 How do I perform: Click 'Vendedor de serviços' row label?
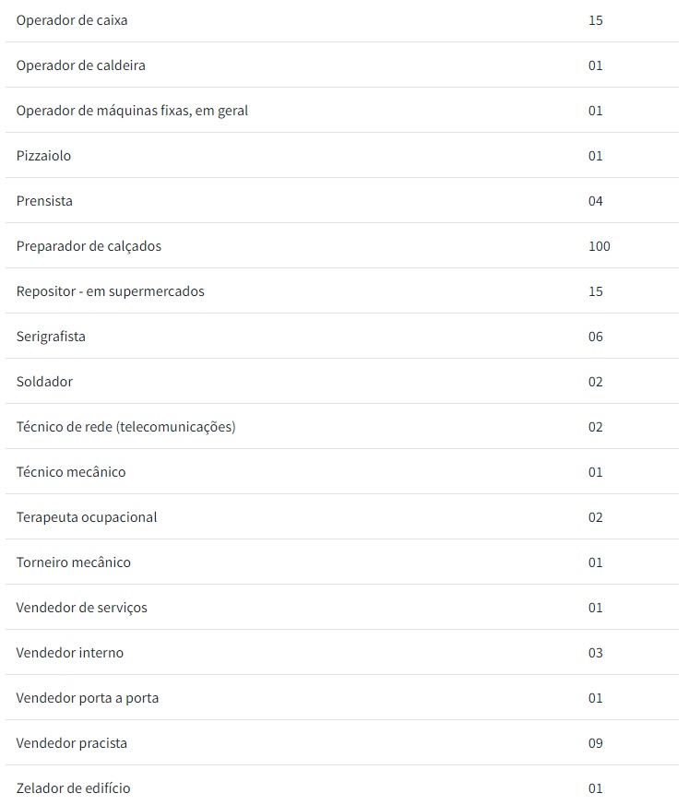click(x=81, y=608)
